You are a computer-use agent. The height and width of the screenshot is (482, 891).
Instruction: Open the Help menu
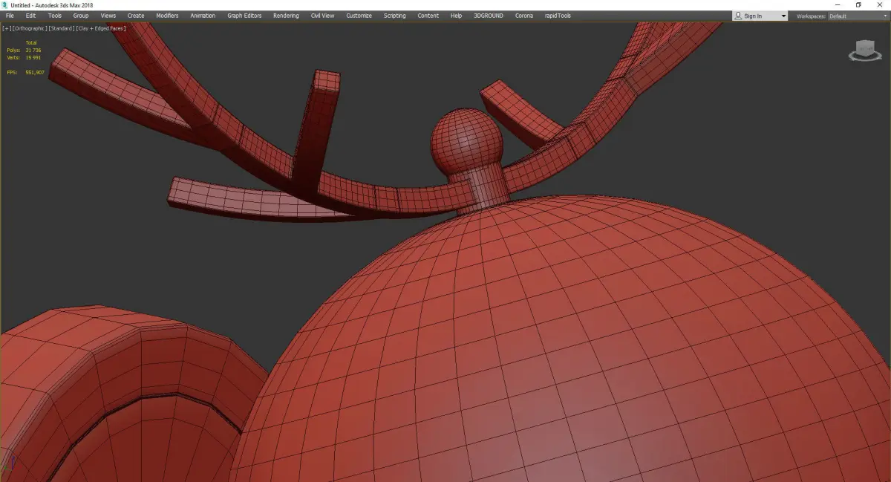click(456, 16)
